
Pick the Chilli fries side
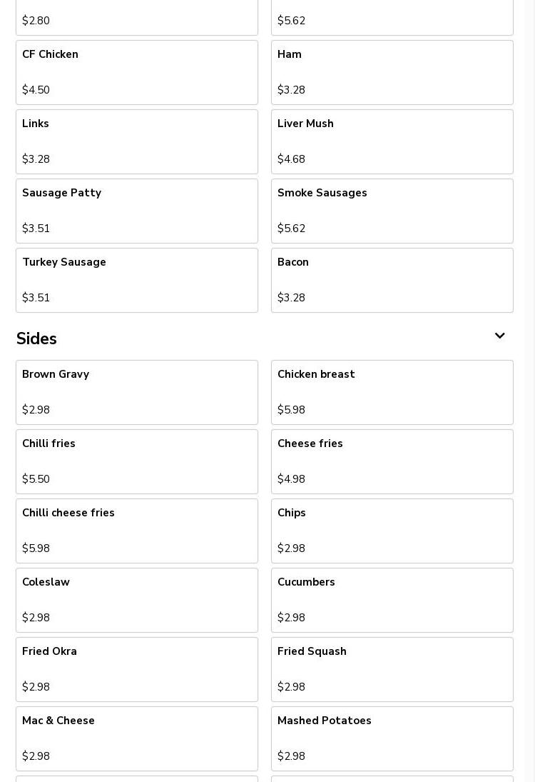point(137,461)
